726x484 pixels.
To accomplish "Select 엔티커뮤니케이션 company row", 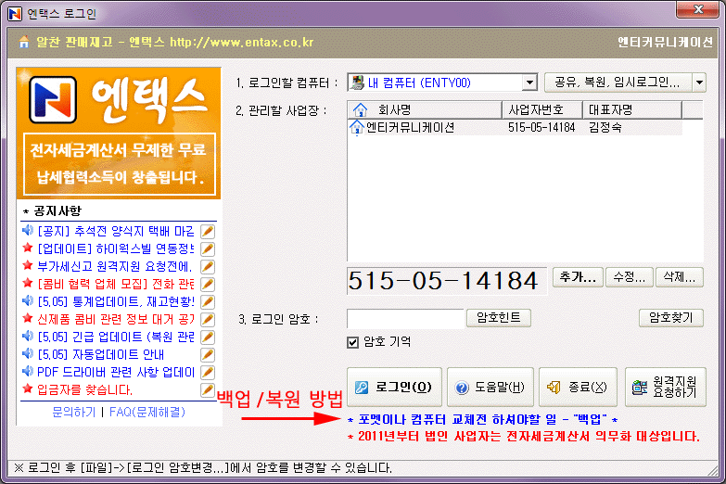I will click(516, 127).
